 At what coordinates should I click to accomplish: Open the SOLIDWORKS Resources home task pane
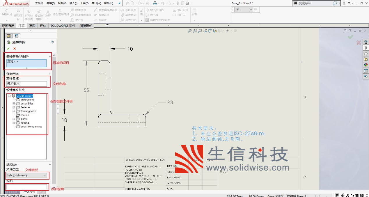click(366, 42)
